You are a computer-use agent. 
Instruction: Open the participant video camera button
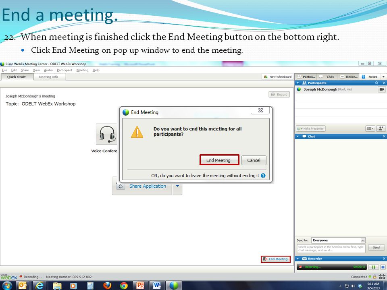382,89
